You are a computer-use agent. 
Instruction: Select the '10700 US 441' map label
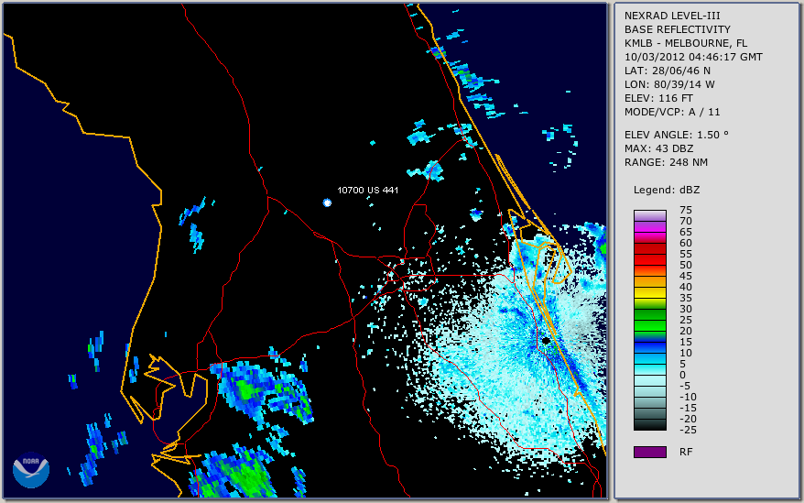(x=367, y=190)
